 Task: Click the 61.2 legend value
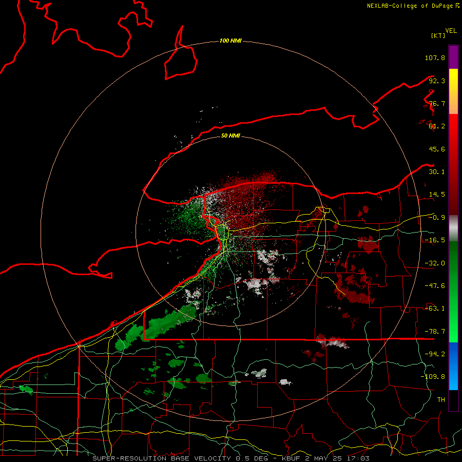[x=437, y=126]
